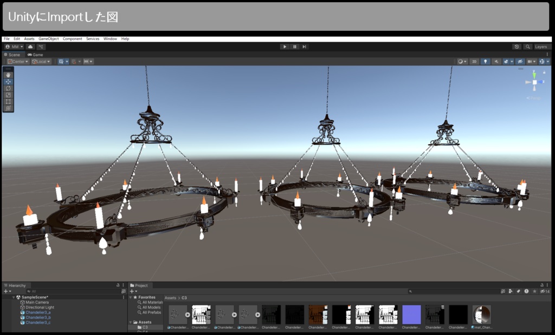555x335 pixels.
Task: Open the GameObject menu
Action: 49,39
